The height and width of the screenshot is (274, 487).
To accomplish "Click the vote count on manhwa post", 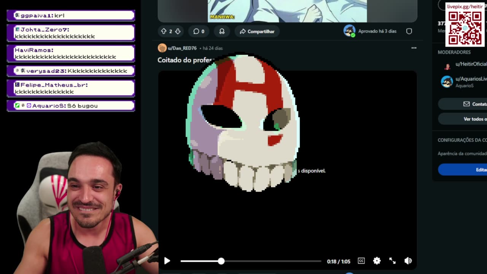I will 170,31.
